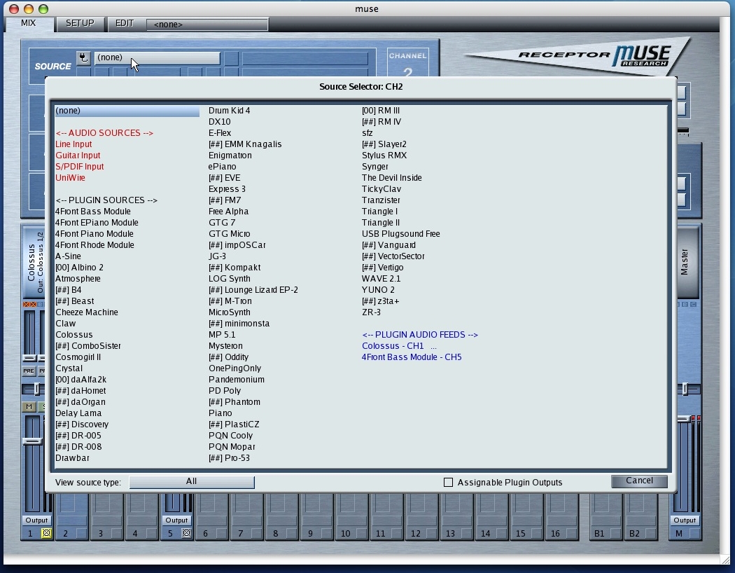Select [##] minimonsta plugin
Viewport: 735px width, 573px height.
[x=239, y=324]
